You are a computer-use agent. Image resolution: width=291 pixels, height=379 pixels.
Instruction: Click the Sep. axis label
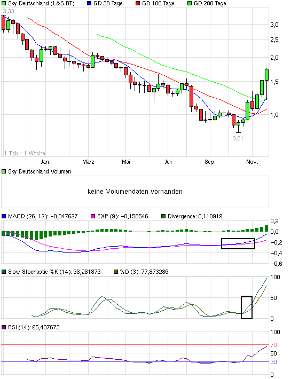pos(210,162)
